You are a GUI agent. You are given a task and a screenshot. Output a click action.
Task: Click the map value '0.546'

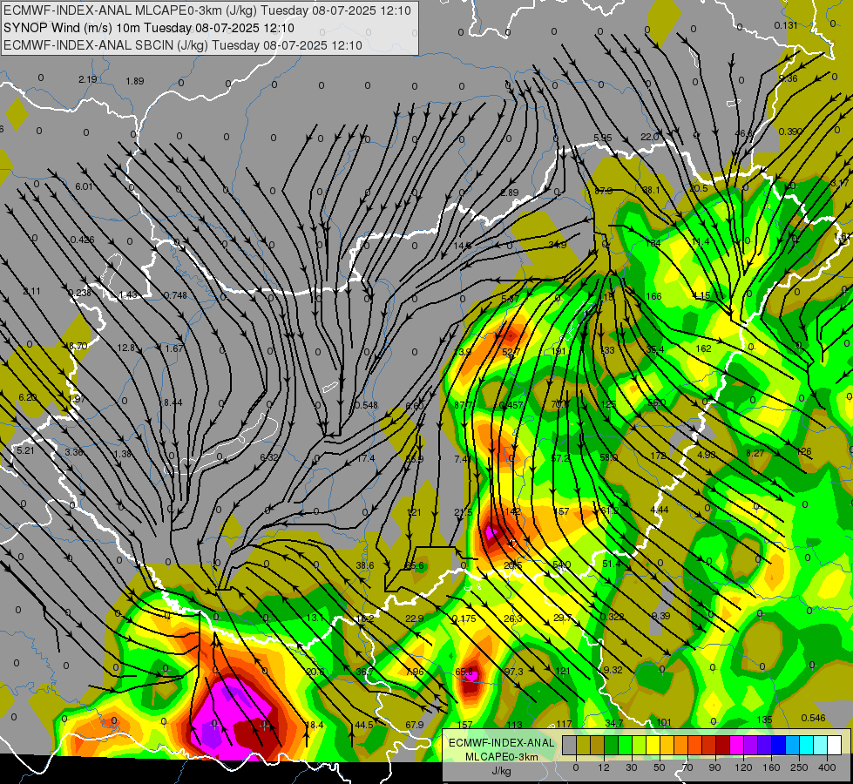pos(813,718)
